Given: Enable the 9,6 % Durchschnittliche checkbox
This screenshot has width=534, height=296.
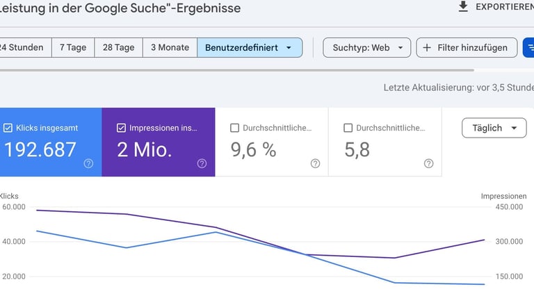Looking at the screenshot, I should click(234, 128).
